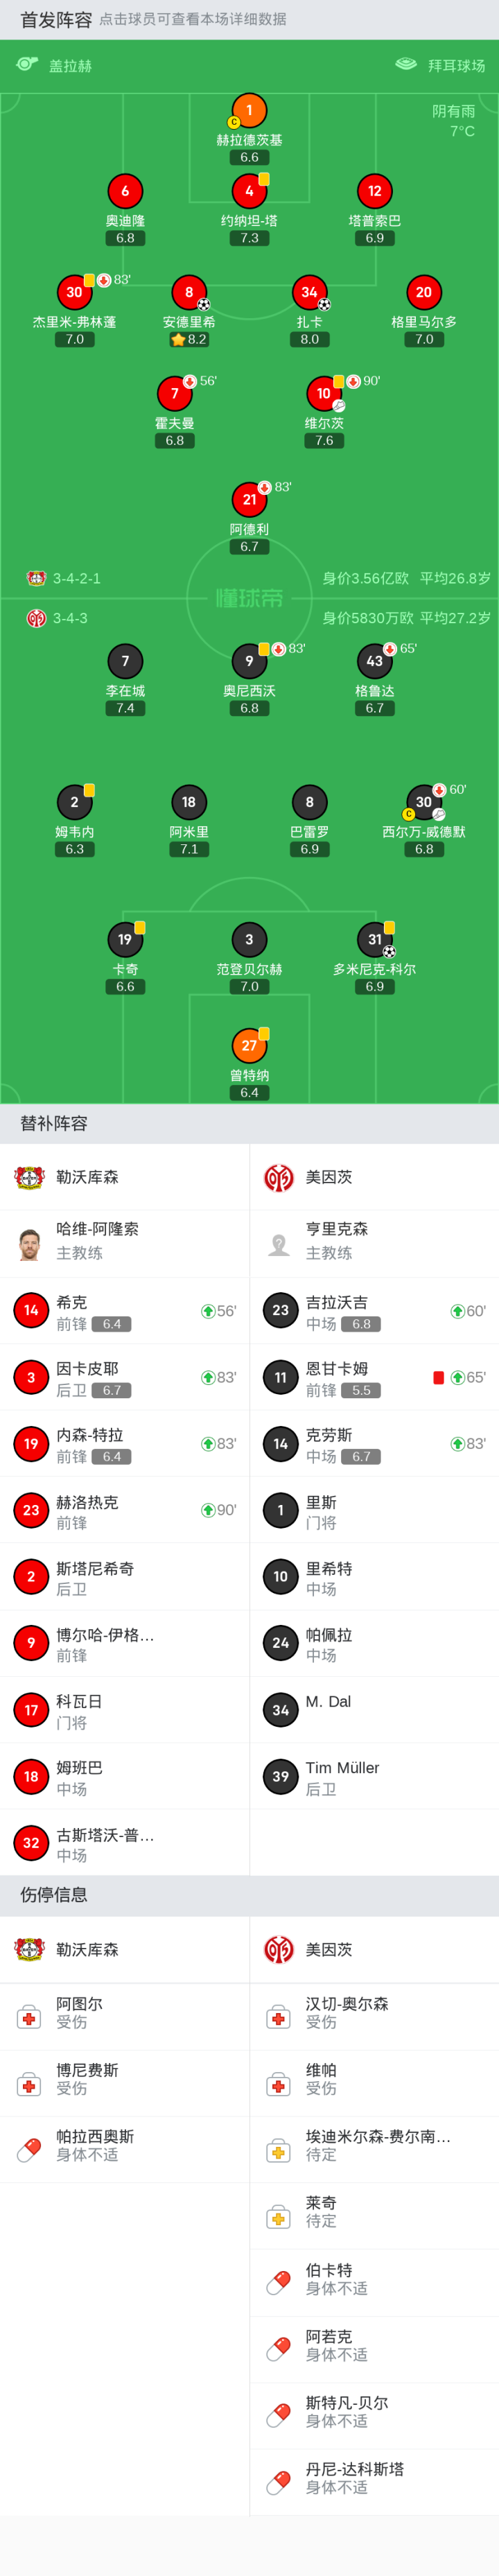Image resolution: width=499 pixels, height=2576 pixels.
Task: Click player 奥尼西沃 number 9 circle
Action: (x=249, y=661)
